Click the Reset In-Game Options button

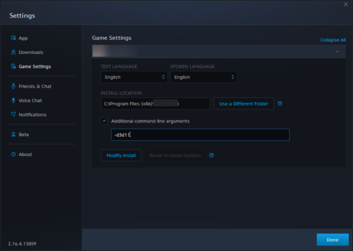[x=175, y=155]
